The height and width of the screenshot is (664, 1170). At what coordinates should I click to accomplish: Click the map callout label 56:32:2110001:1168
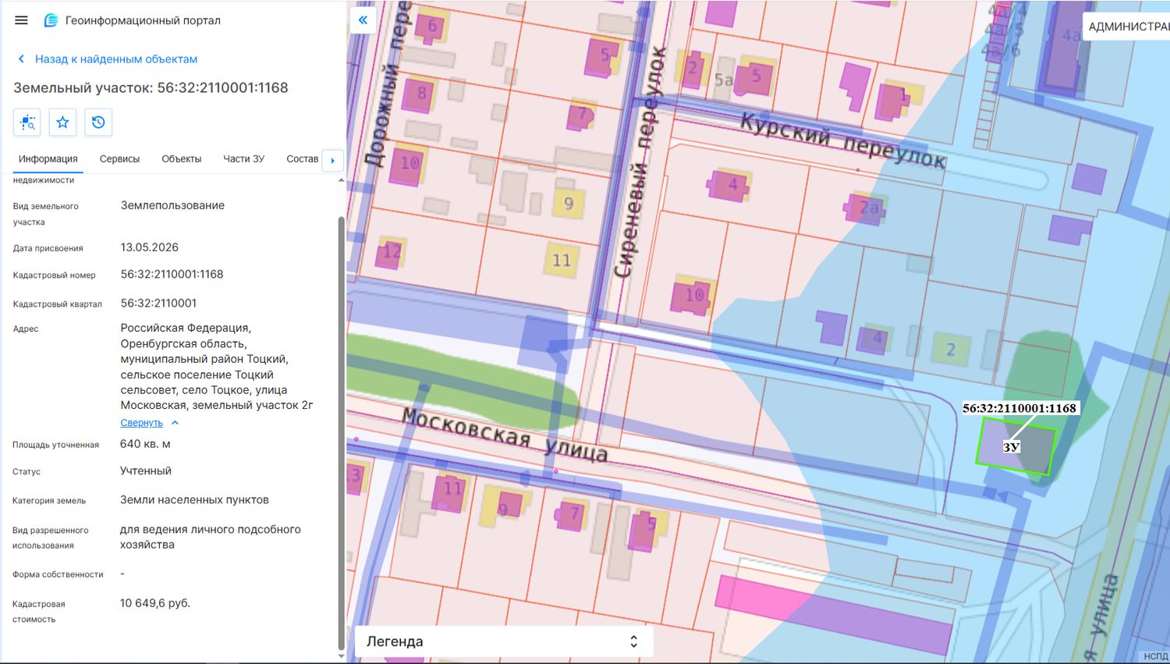tap(1019, 408)
